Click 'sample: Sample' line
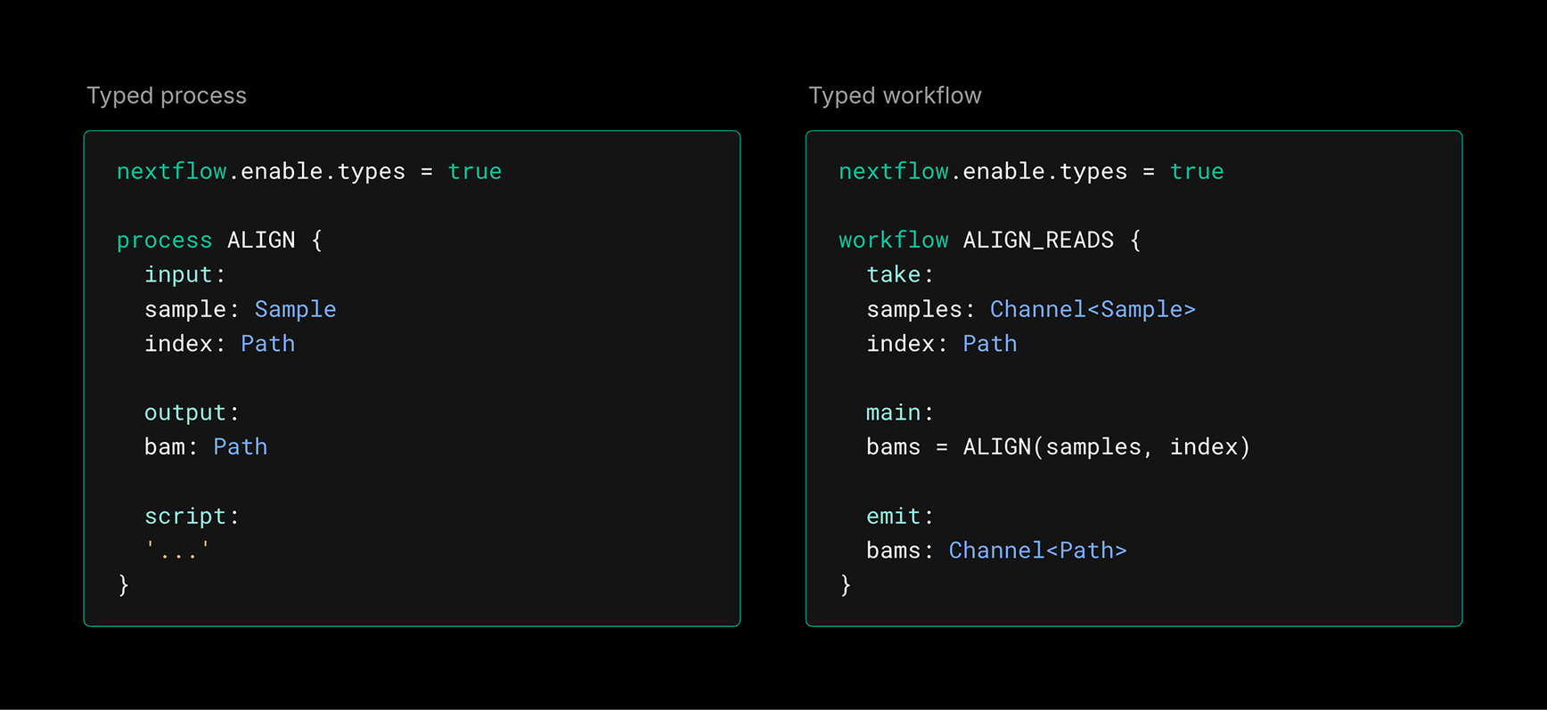Screen dimensions: 1547x710 (241, 309)
